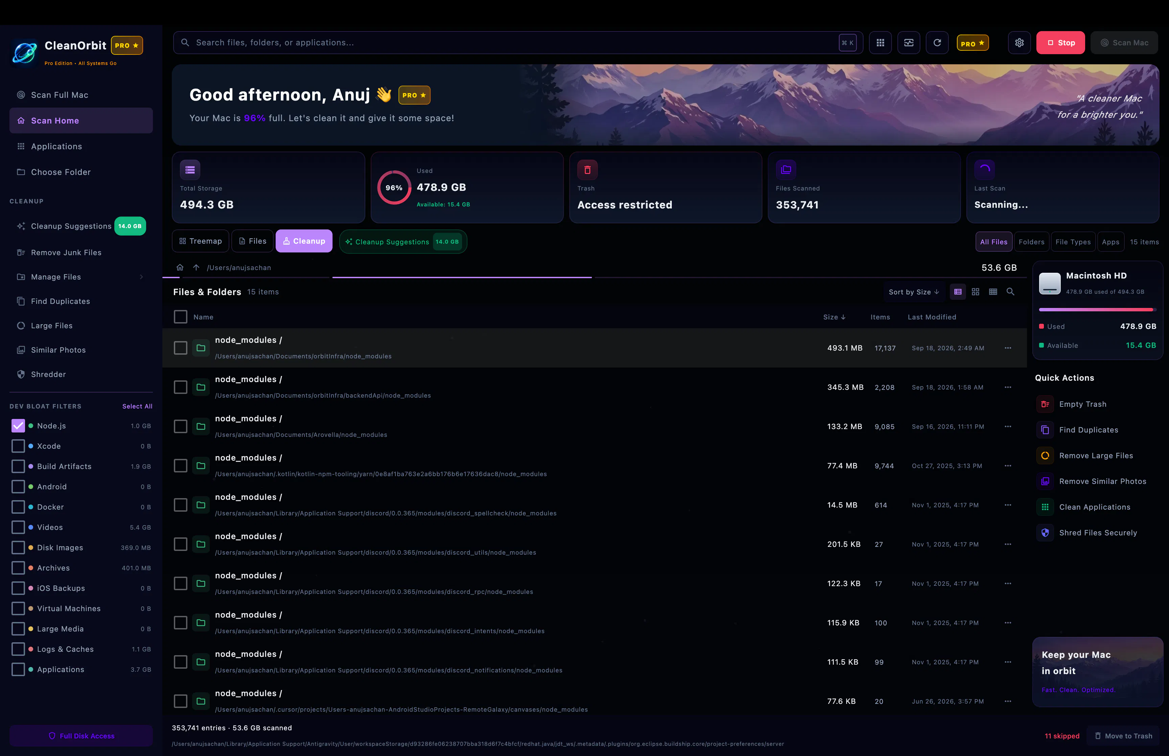
Task: Click Remove Large Files quick action icon
Action: click(x=1045, y=455)
